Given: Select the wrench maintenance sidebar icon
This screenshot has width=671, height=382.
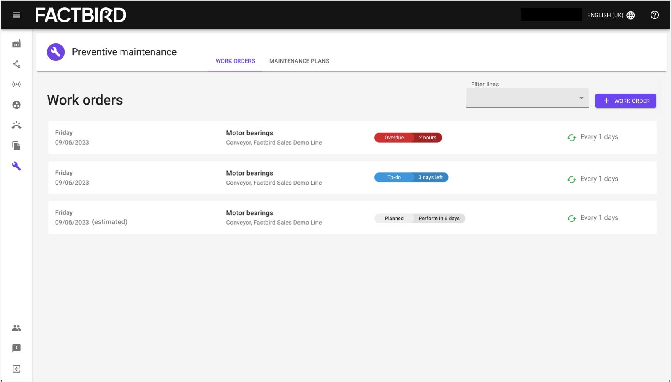Looking at the screenshot, I should click(x=16, y=166).
